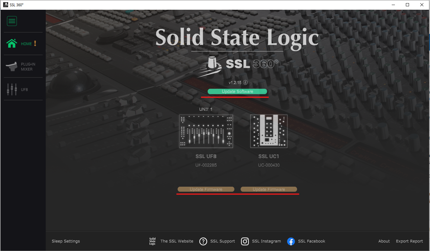Toggle the hamburger menu sidebar button
This screenshot has width=430, height=251.
click(x=12, y=21)
